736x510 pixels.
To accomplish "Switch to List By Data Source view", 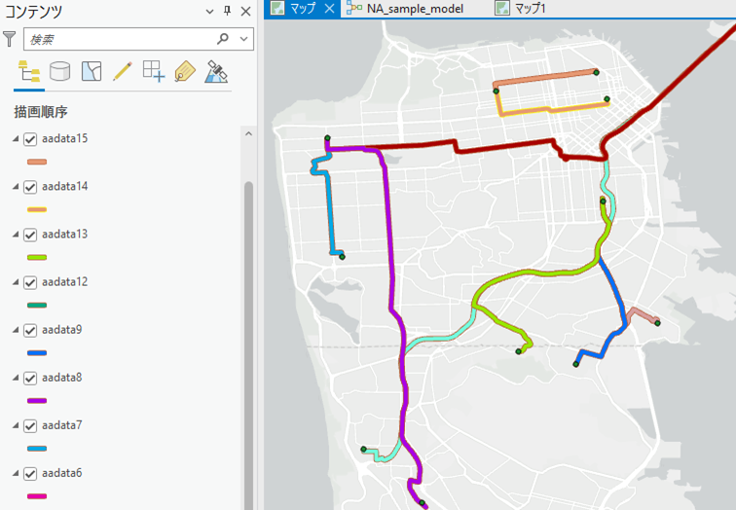I will click(60, 72).
